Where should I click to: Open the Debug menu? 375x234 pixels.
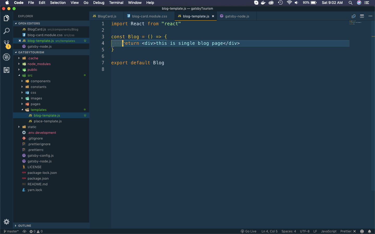99,3
